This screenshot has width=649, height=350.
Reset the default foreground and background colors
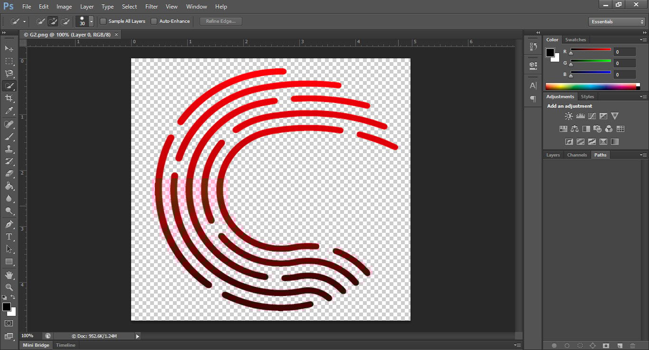pyautogui.click(x=5, y=297)
